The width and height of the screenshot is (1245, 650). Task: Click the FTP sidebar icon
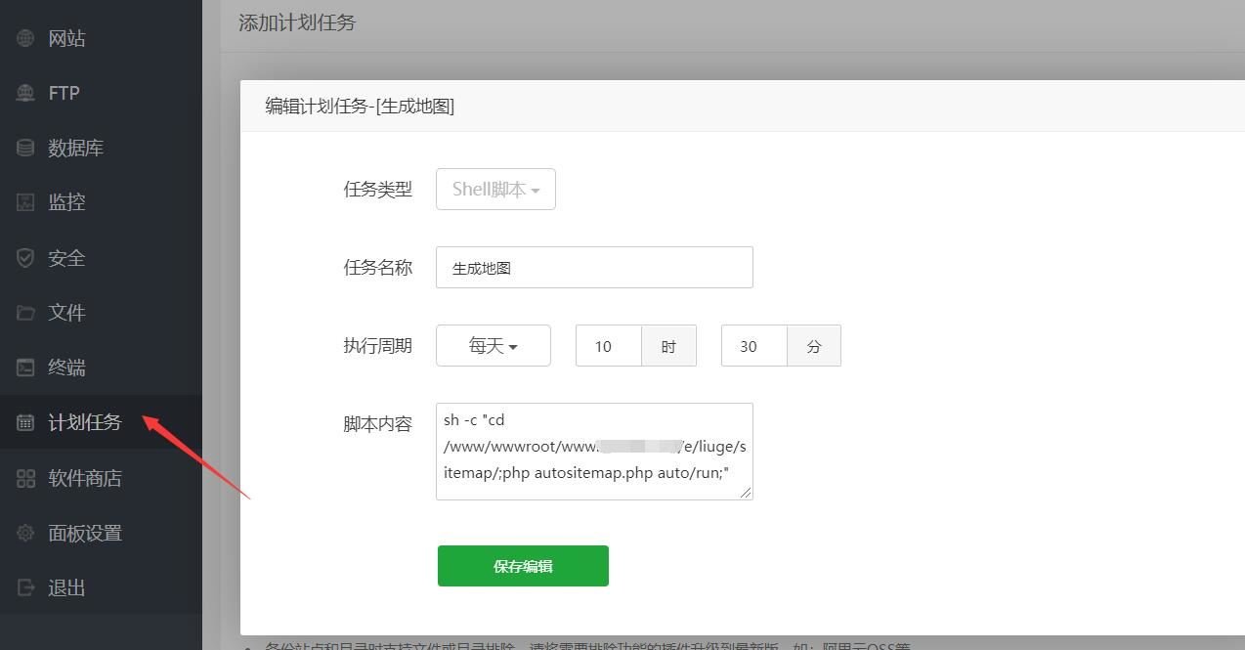(26, 93)
